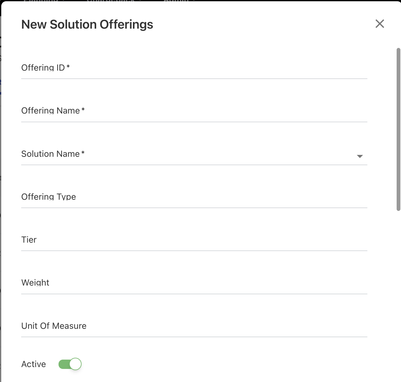Open the Admin menu behind the dialog
The image size is (401, 382).
(x=176, y=1)
